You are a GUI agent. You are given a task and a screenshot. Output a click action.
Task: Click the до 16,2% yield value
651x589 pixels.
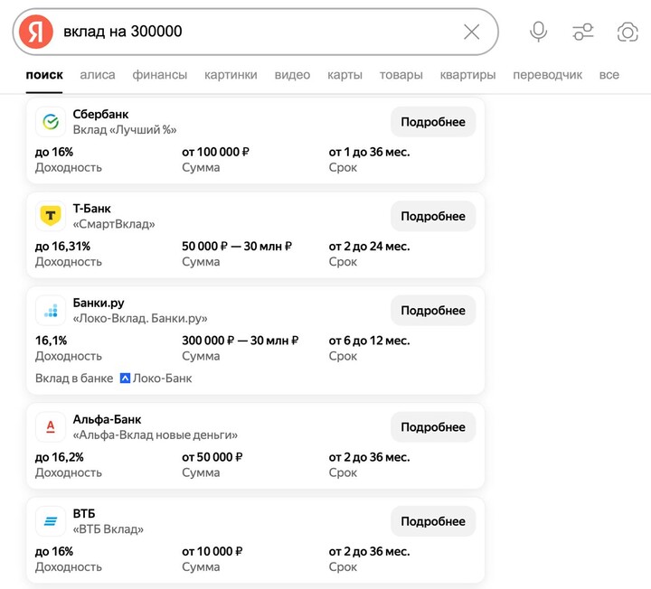coord(60,457)
